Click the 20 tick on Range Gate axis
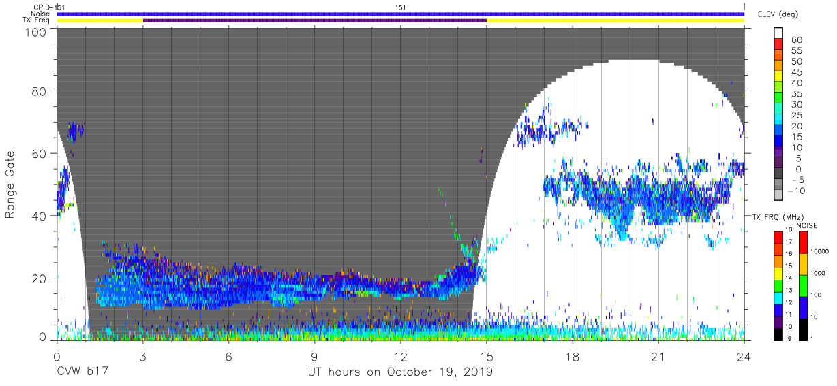Viewport: 837px width, 386px height. pyautogui.click(x=40, y=278)
